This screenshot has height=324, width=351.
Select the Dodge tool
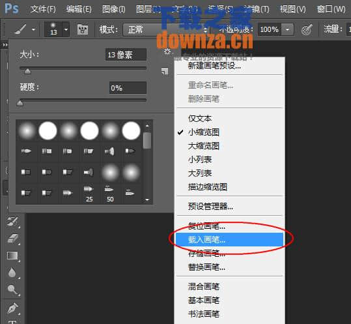12,289
